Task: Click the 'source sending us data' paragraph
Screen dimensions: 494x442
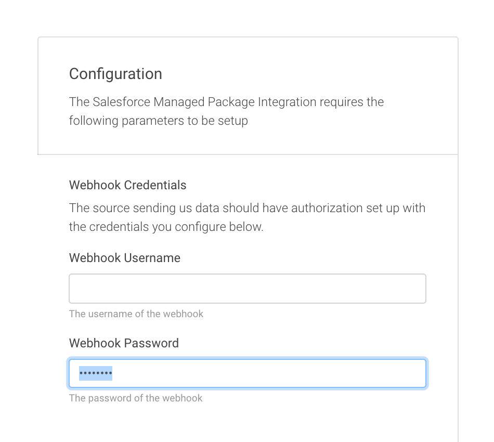Action: pyautogui.click(x=247, y=217)
